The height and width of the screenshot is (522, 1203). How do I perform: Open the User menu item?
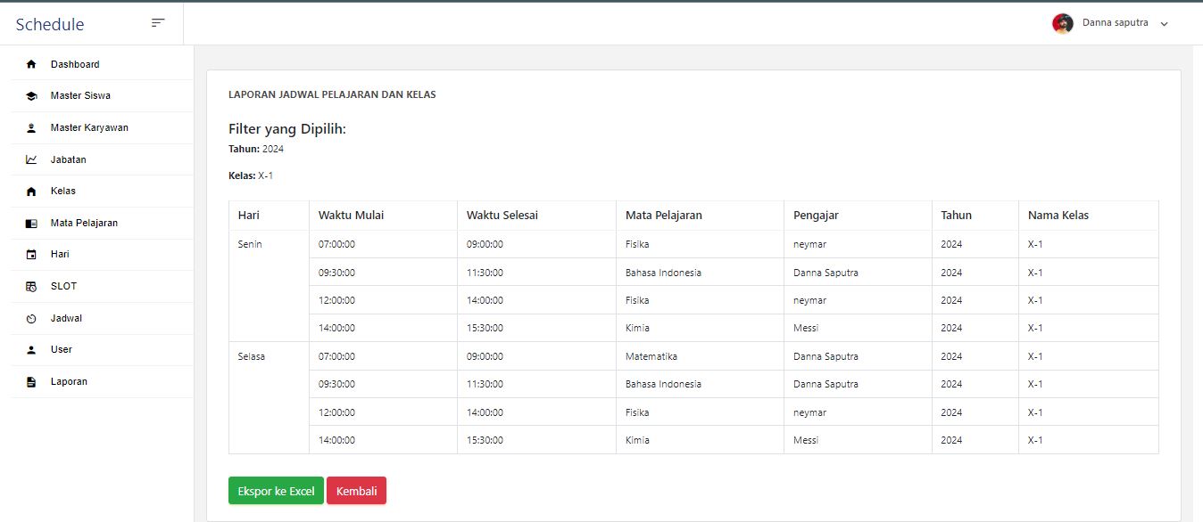(62, 349)
